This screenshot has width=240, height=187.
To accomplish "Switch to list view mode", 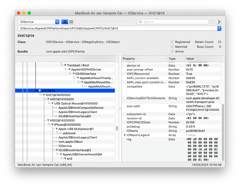I will coord(65,22).
